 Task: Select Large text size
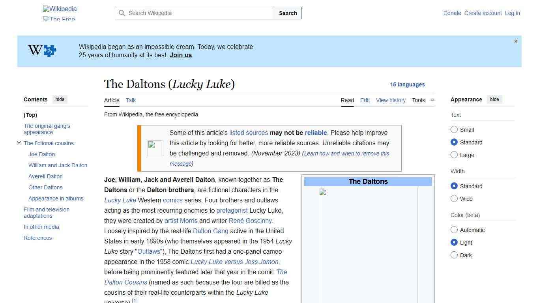(x=454, y=155)
